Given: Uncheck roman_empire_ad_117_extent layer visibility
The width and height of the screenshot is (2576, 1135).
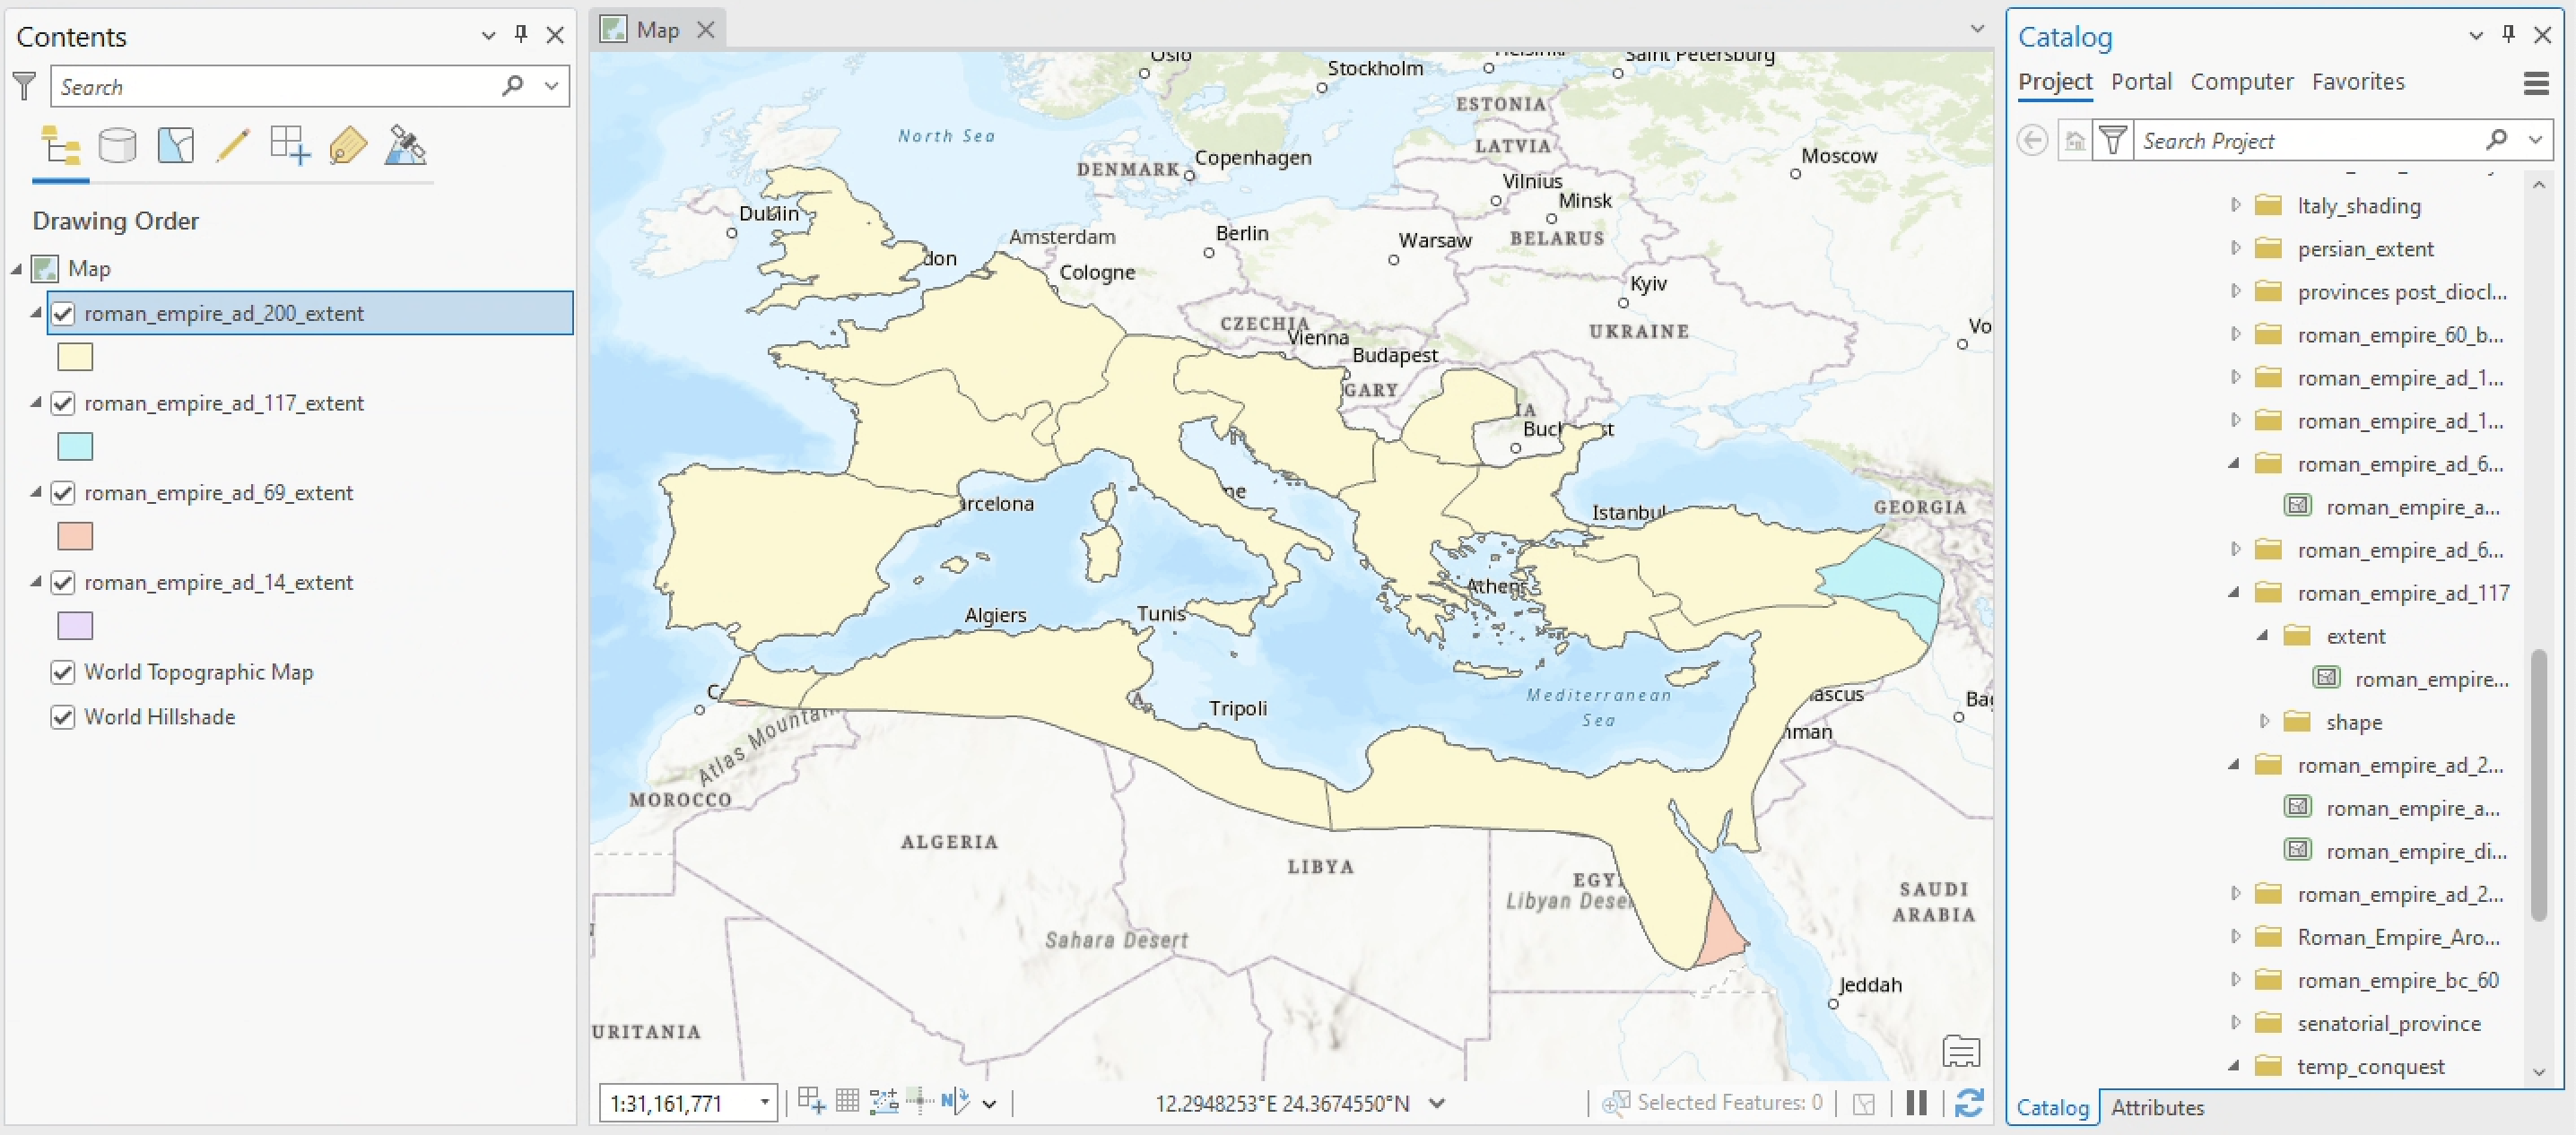Looking at the screenshot, I should [x=63, y=403].
